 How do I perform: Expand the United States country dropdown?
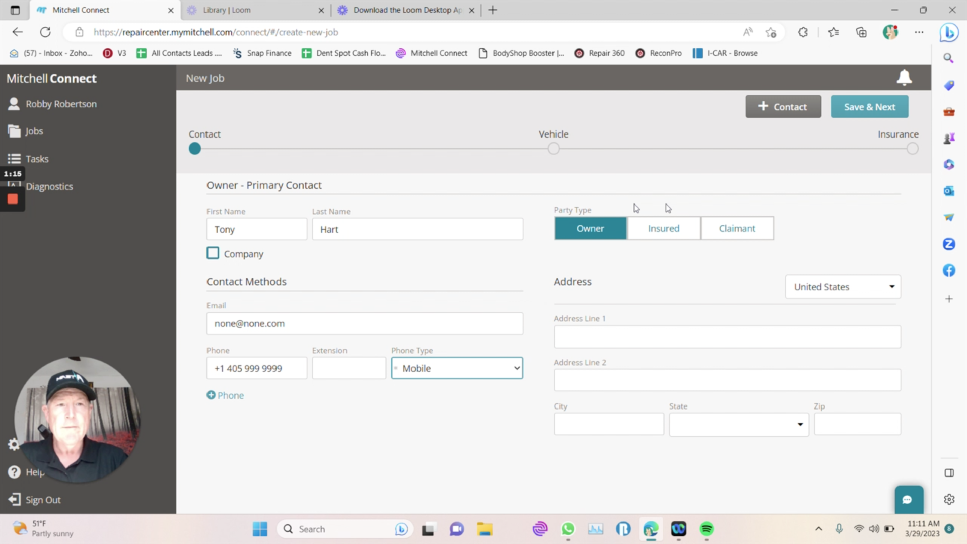tap(843, 287)
